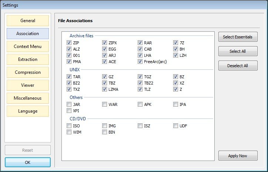Viewport: 268px width, 172px height.
Task: Enable the IMG checkbox
Action: tap(104, 126)
